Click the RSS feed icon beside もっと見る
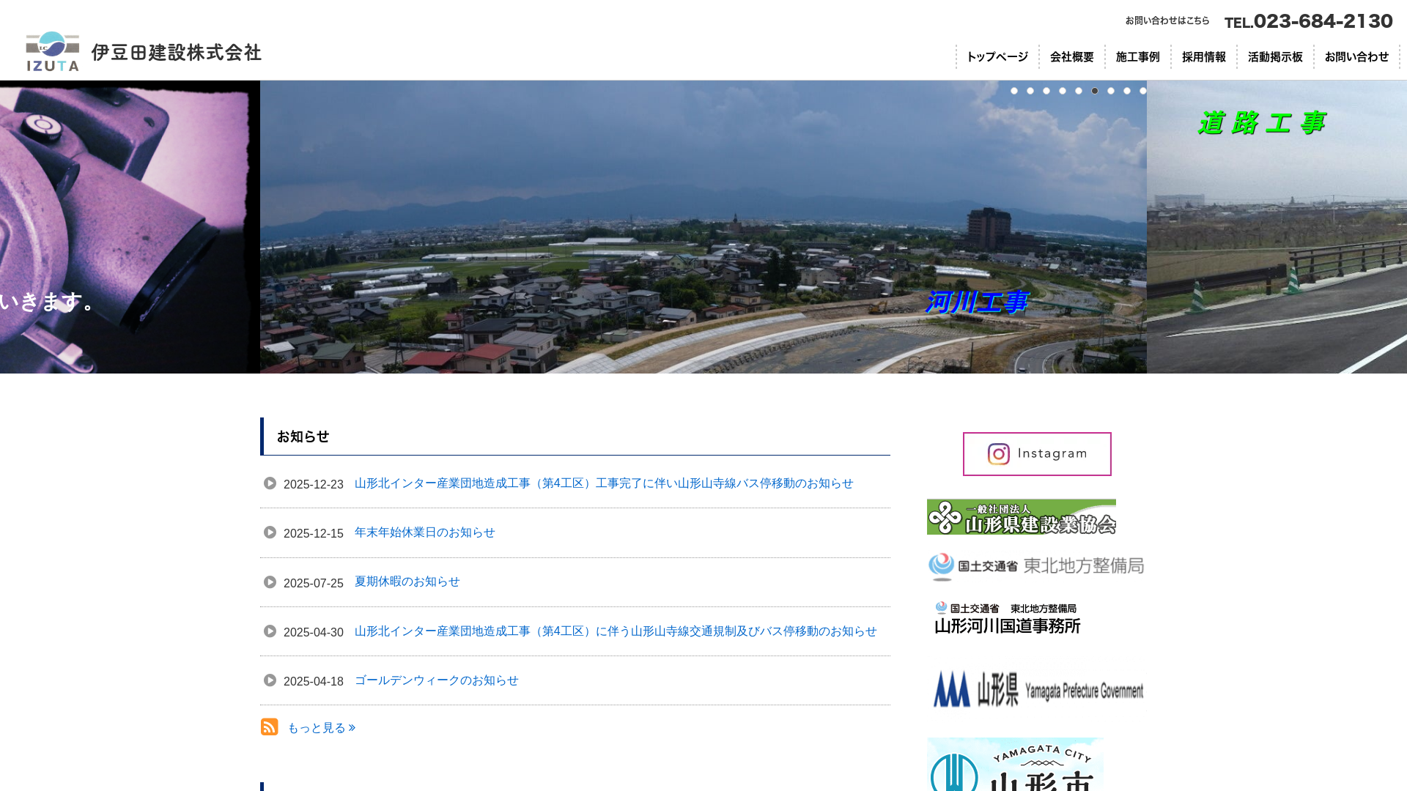The height and width of the screenshot is (791, 1407). 269,727
